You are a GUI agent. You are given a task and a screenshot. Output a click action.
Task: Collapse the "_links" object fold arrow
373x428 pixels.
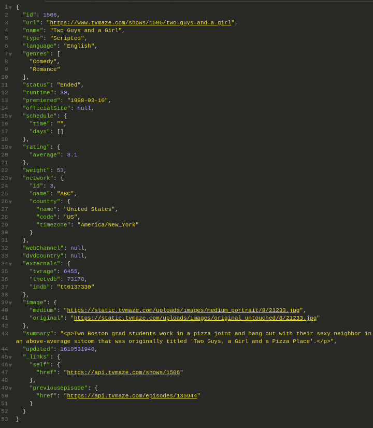point(10,358)
